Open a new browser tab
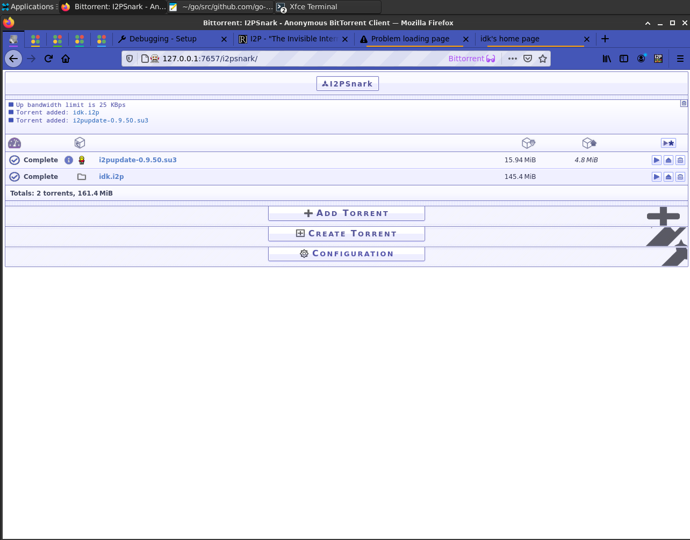 [605, 39]
